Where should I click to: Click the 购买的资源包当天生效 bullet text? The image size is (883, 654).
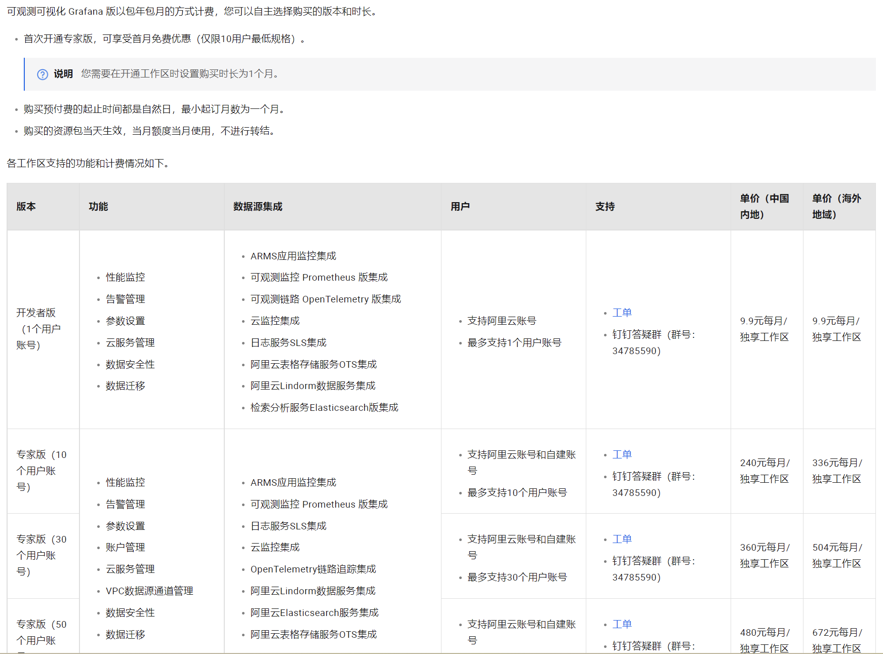point(150,131)
